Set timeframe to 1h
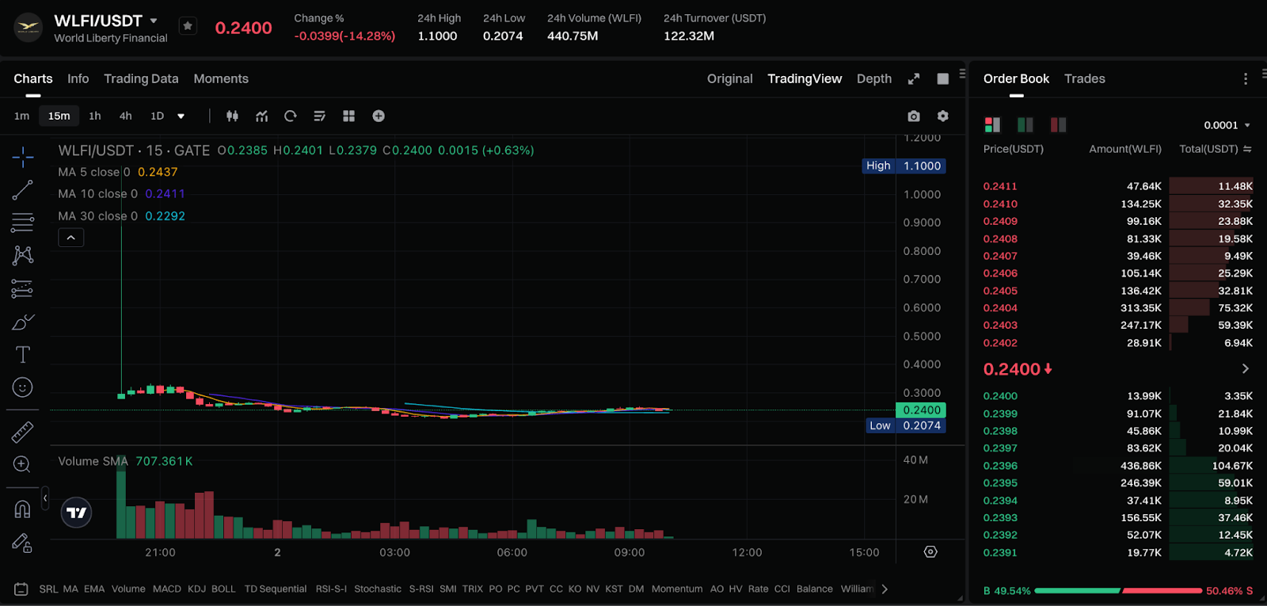This screenshot has height=606, width=1267. click(x=95, y=116)
